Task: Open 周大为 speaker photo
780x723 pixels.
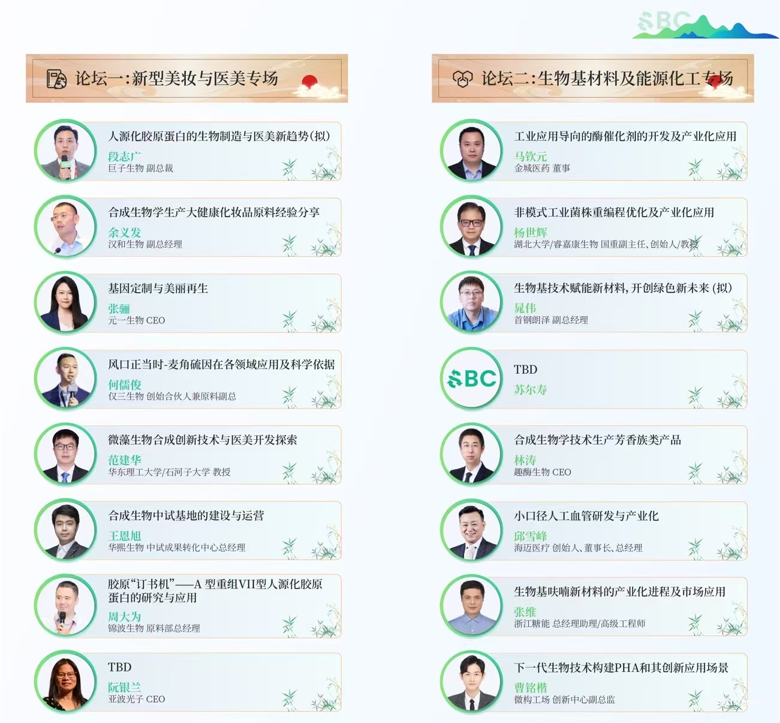Action: coord(66,606)
